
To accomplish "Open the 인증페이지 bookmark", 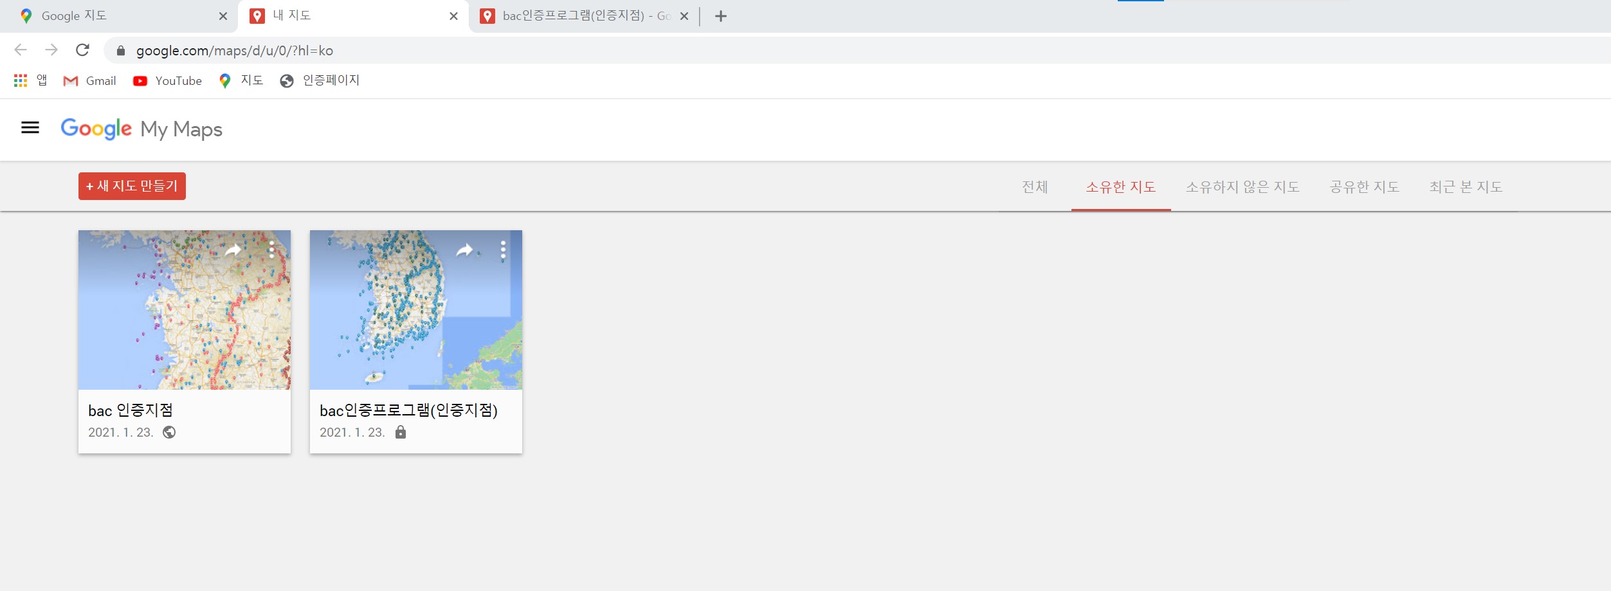I will pyautogui.click(x=320, y=80).
